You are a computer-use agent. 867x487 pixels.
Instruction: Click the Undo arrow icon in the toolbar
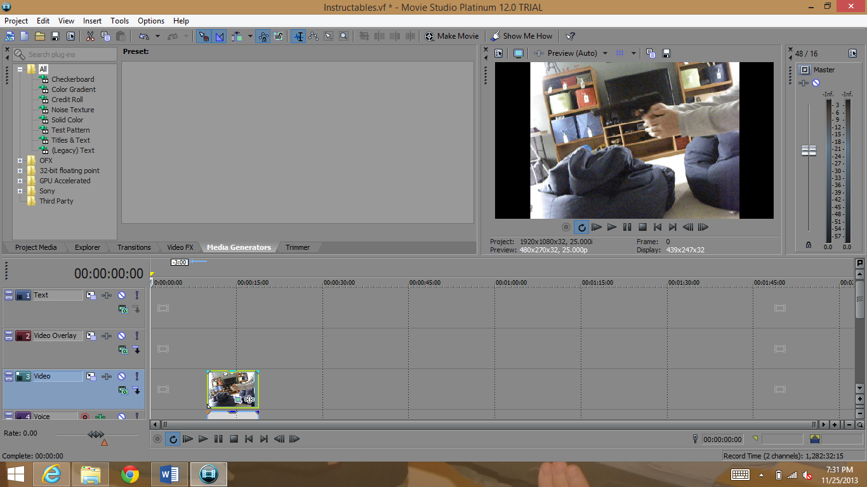click(x=144, y=36)
